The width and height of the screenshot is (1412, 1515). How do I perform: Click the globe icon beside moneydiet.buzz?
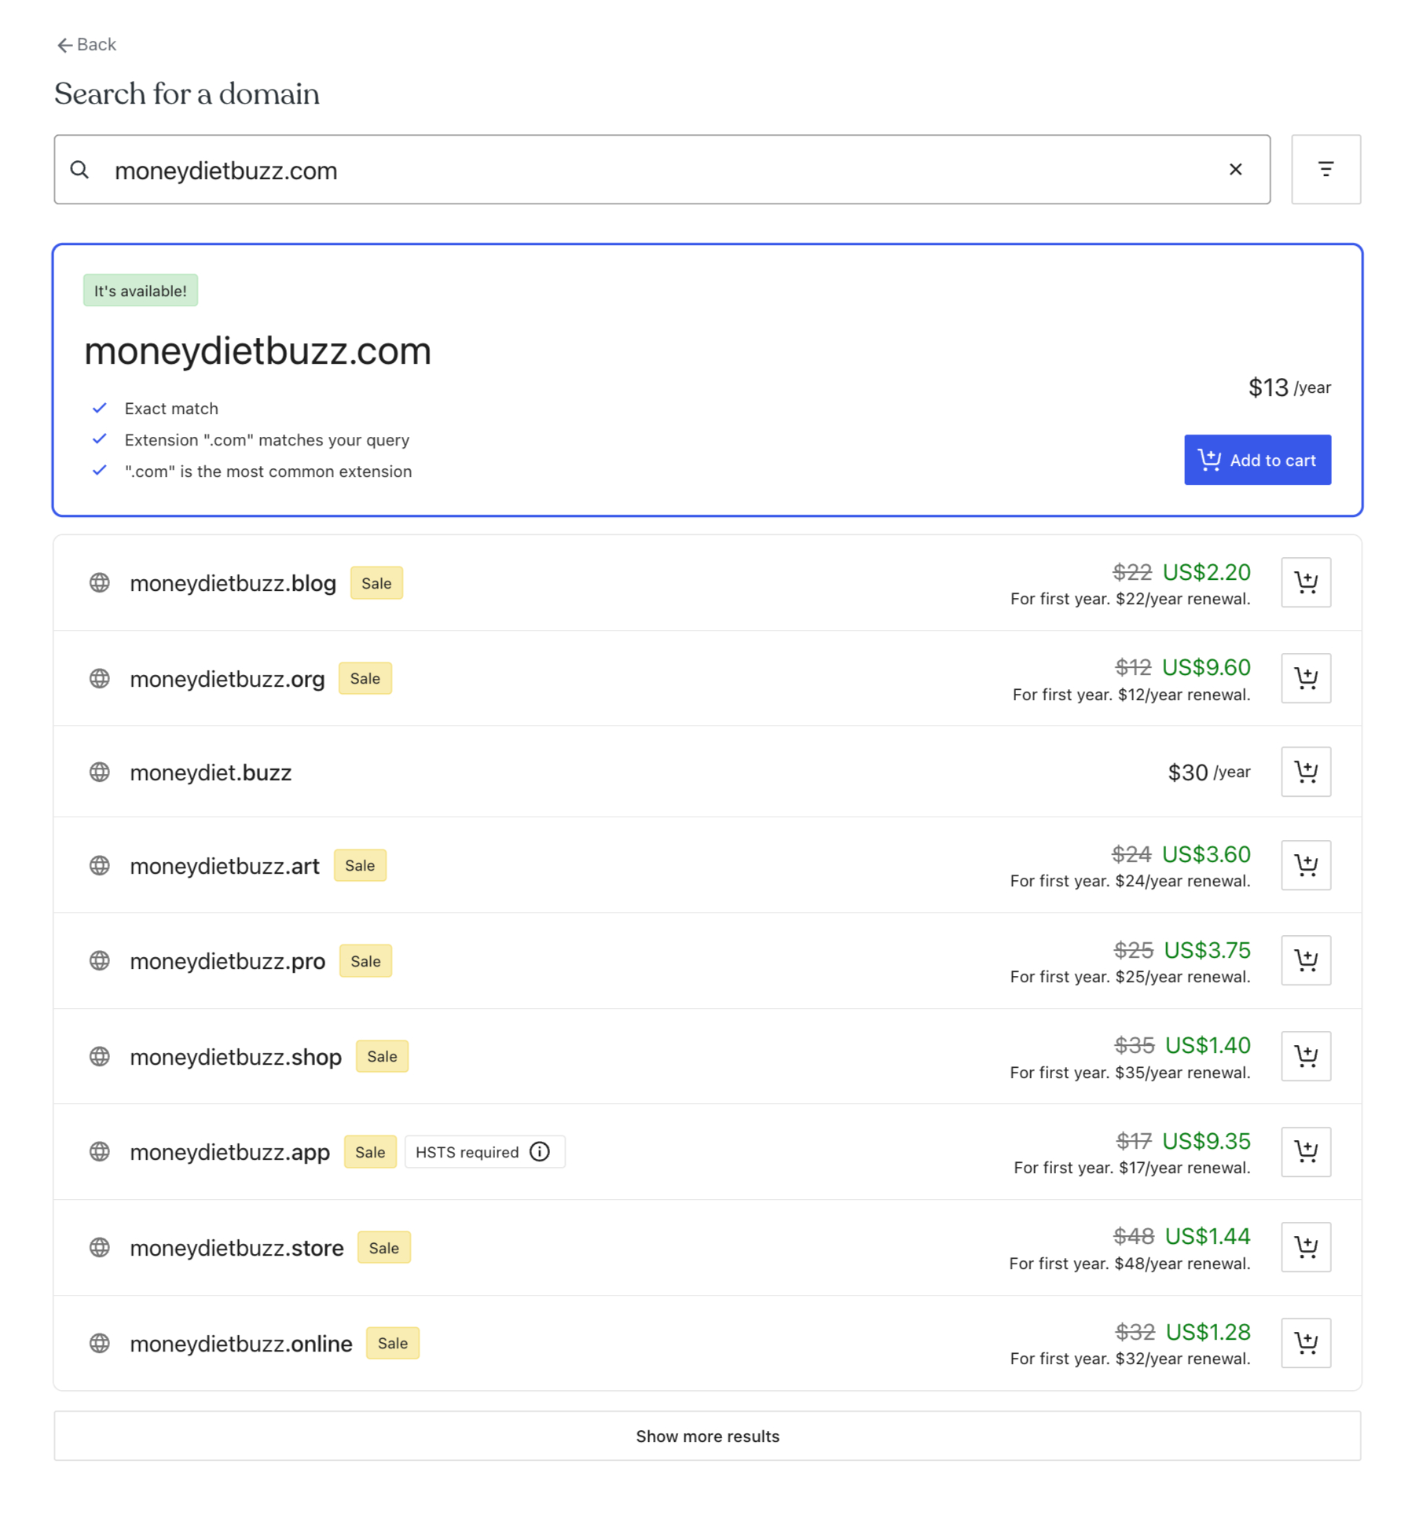point(100,772)
